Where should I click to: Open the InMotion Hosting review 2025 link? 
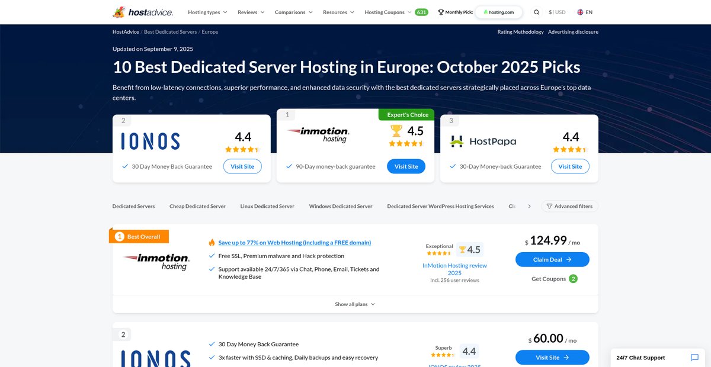(454, 269)
